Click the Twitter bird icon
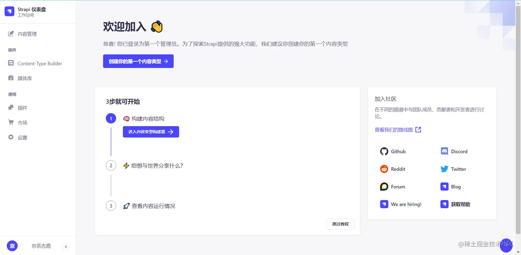Image resolution: width=521 pixels, height=255 pixels. [x=445, y=169]
